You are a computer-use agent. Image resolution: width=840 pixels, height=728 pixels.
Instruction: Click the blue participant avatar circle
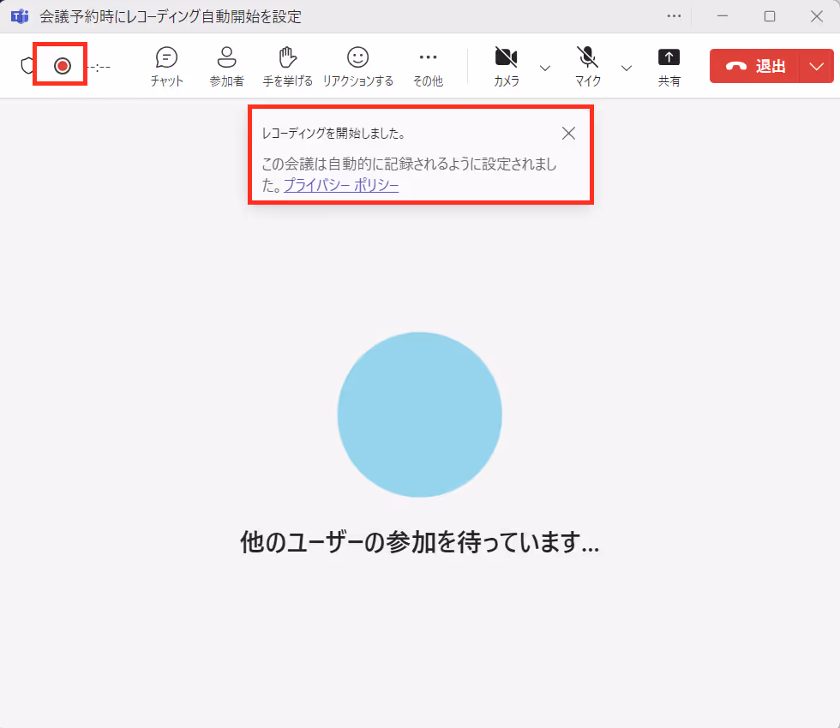click(x=420, y=415)
